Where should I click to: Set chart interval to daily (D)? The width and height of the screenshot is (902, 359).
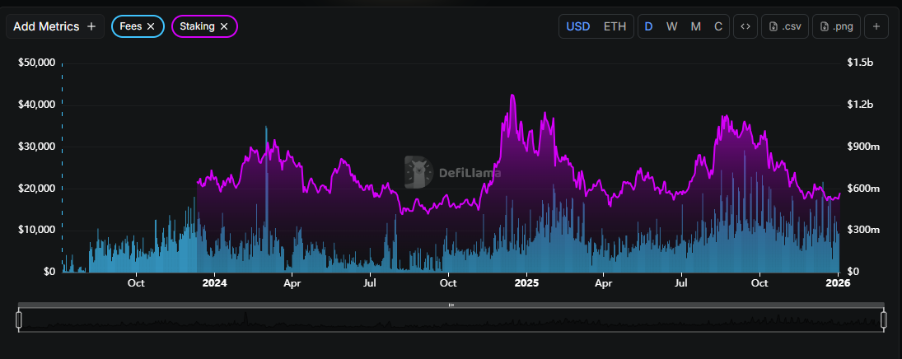pos(648,26)
